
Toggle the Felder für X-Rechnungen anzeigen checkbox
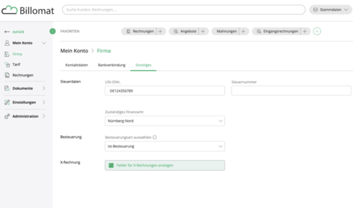[111, 165]
